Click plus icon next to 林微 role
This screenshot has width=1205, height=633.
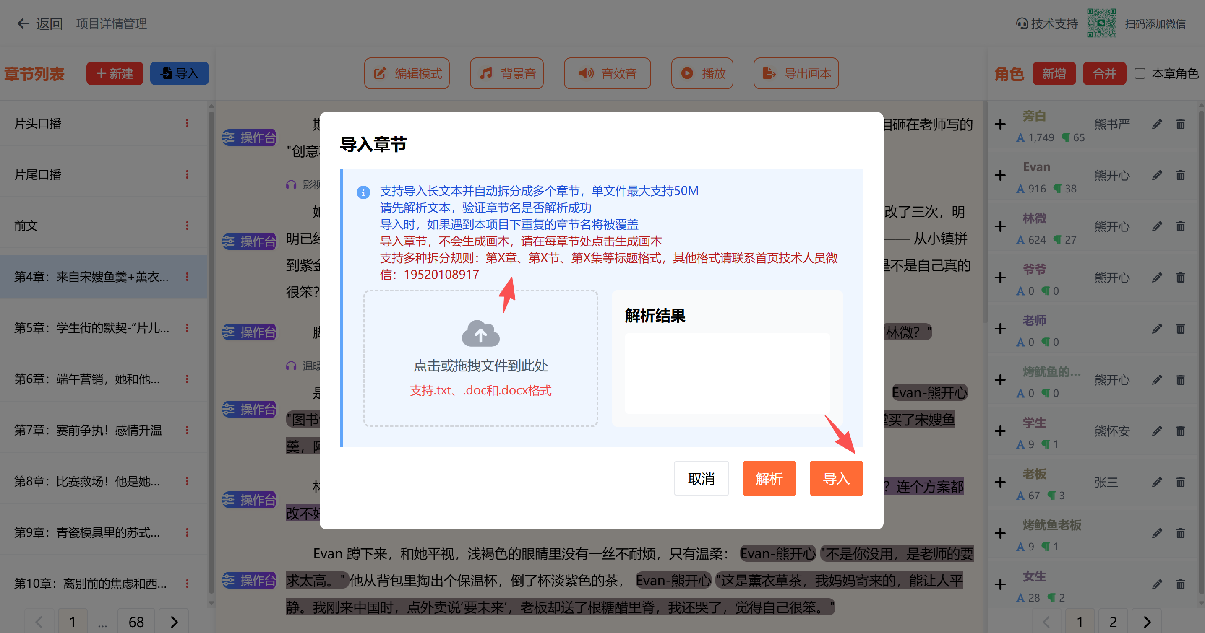pos(1000,227)
